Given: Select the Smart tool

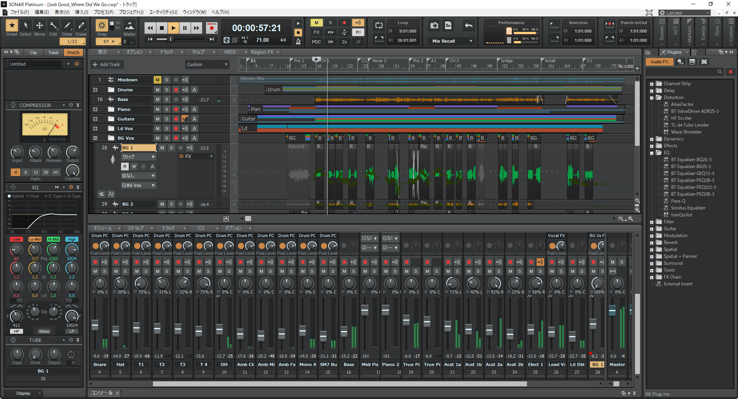Looking at the screenshot, I should 12,26.
